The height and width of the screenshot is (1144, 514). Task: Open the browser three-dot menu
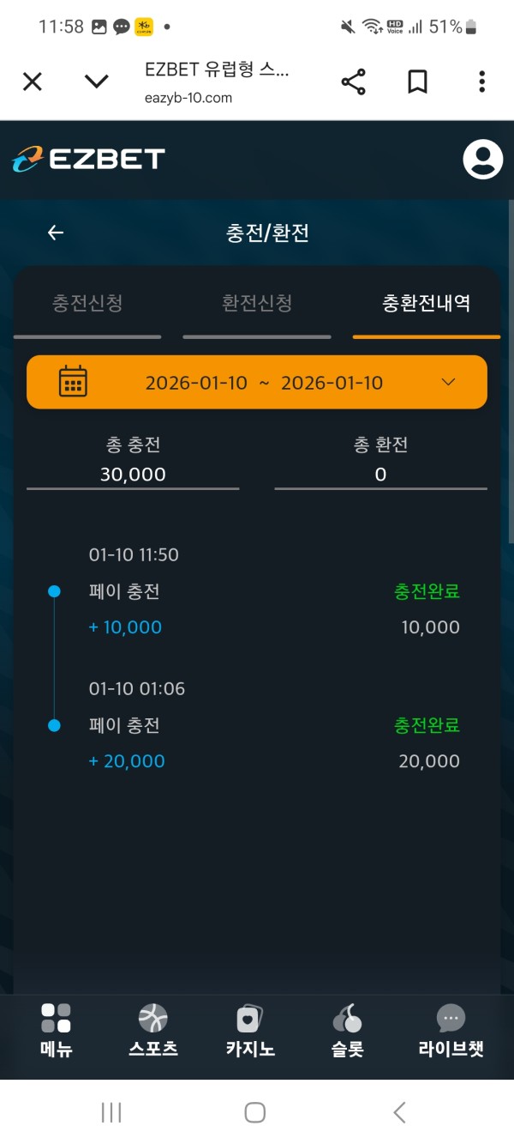pos(482,82)
